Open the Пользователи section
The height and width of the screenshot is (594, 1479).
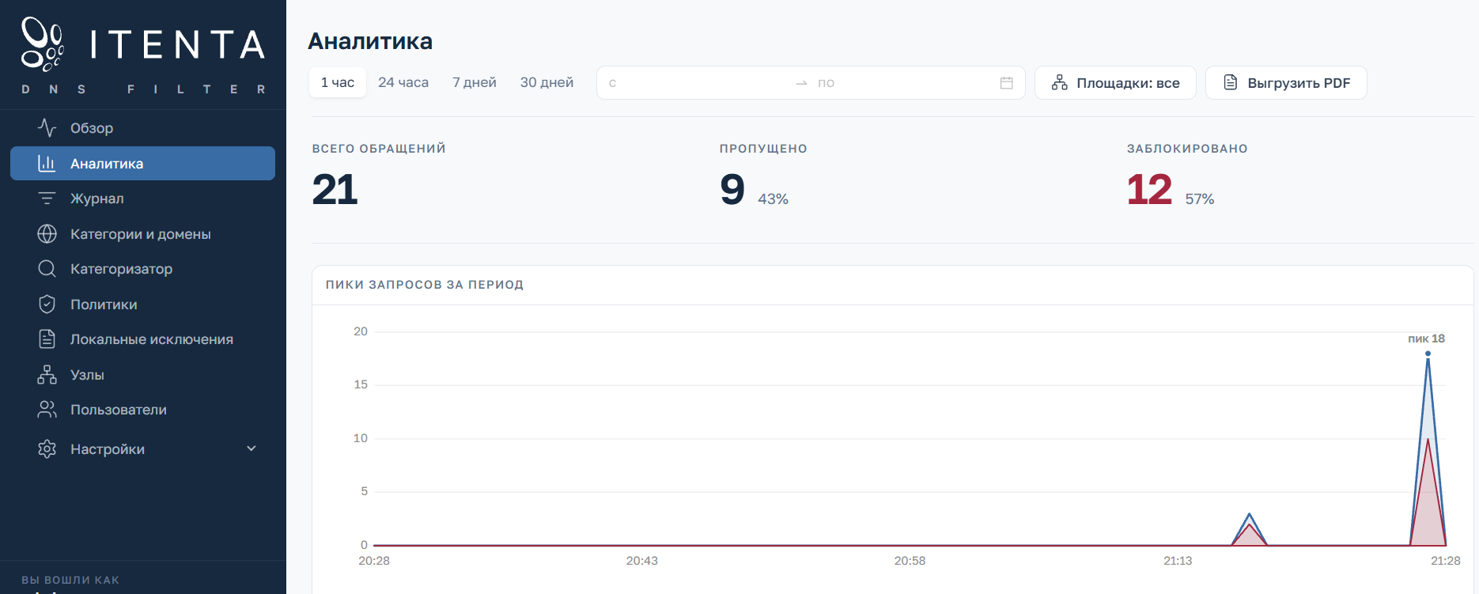(x=142, y=410)
